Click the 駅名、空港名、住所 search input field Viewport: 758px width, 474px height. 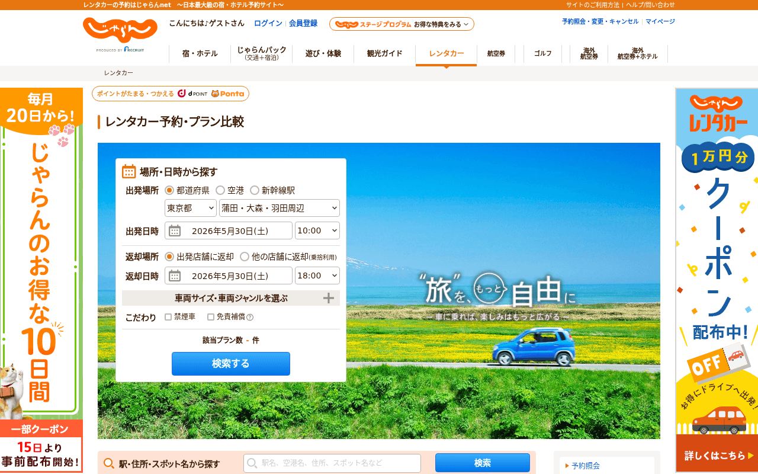(x=332, y=463)
